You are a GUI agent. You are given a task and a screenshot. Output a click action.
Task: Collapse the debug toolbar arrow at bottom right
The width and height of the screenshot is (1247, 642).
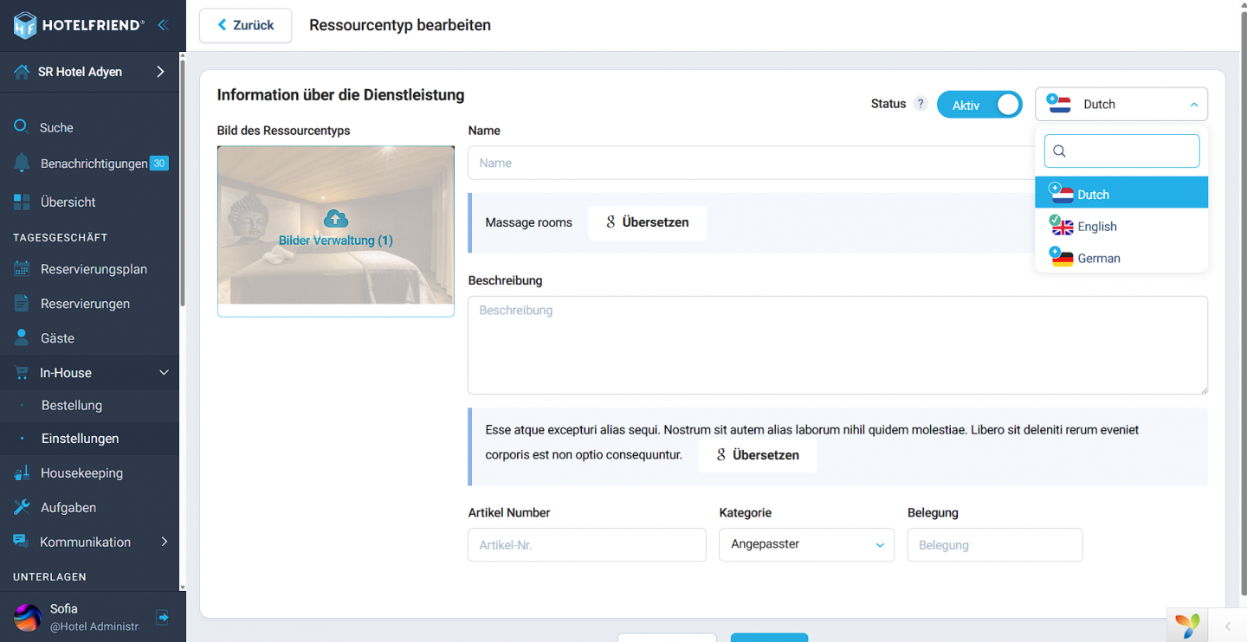[1227, 626]
